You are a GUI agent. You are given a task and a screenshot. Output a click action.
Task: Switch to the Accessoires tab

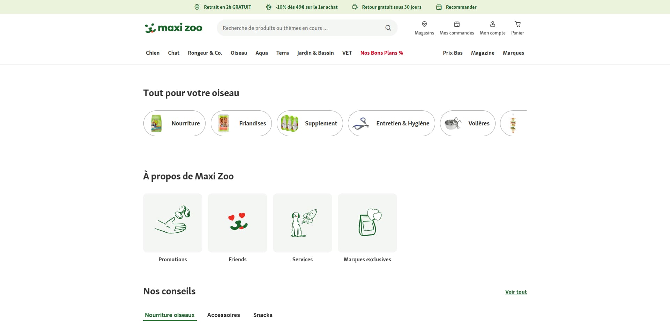[x=224, y=315]
